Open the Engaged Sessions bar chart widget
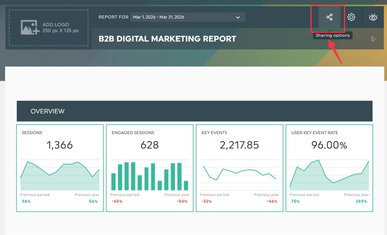387x235 pixels. (150, 168)
